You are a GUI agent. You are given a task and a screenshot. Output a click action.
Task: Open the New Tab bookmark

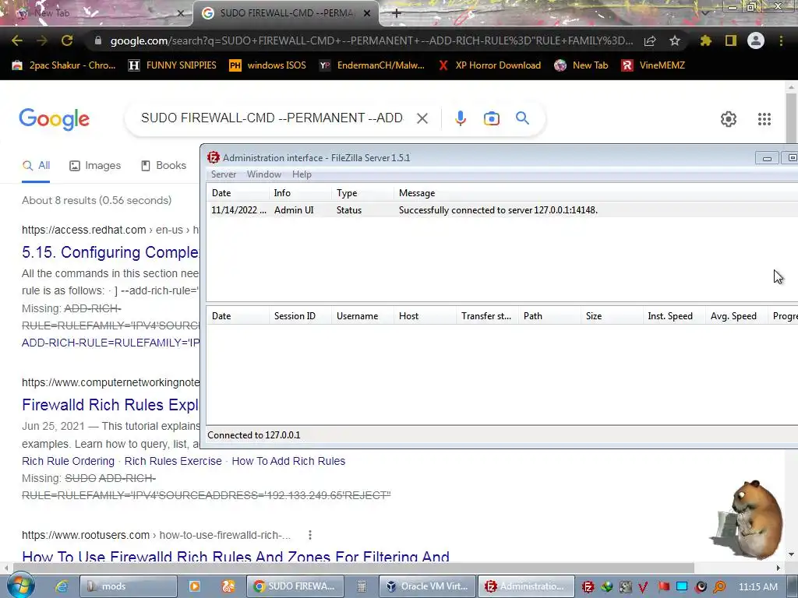click(x=581, y=65)
